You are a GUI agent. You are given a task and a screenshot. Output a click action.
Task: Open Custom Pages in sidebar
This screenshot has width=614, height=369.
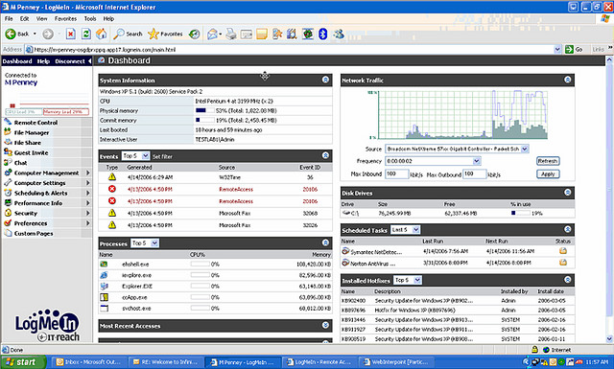34,233
